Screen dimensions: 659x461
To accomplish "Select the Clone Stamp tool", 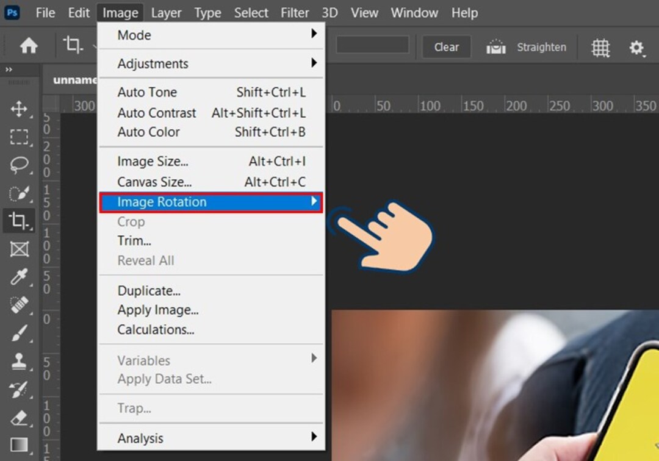I will [19, 361].
